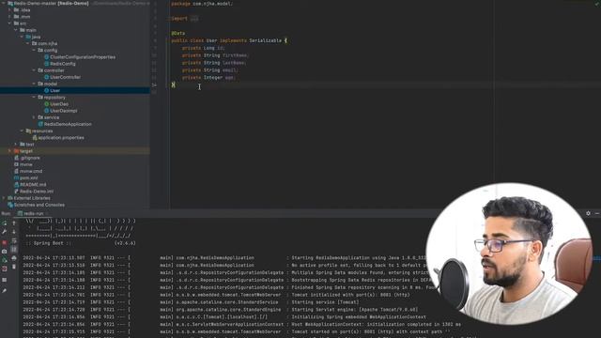
Task: Clear console with trash icon
Action: pos(14,267)
